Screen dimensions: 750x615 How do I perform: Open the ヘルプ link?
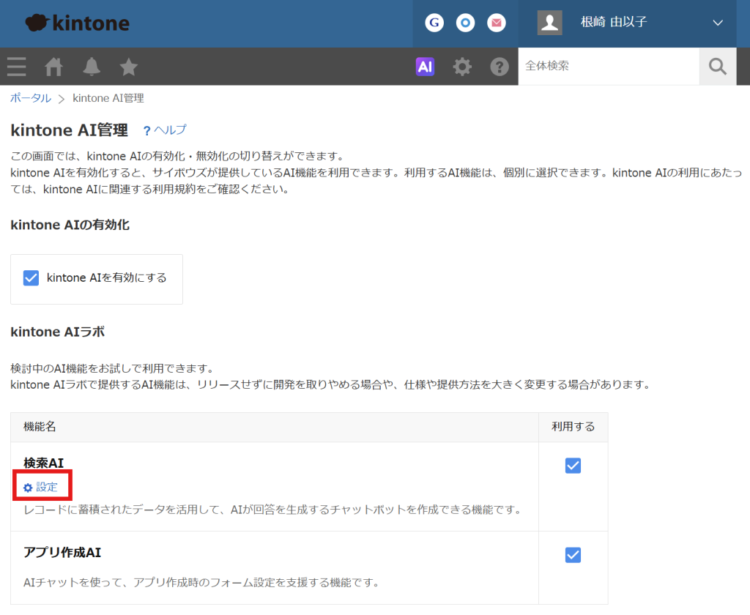(166, 130)
